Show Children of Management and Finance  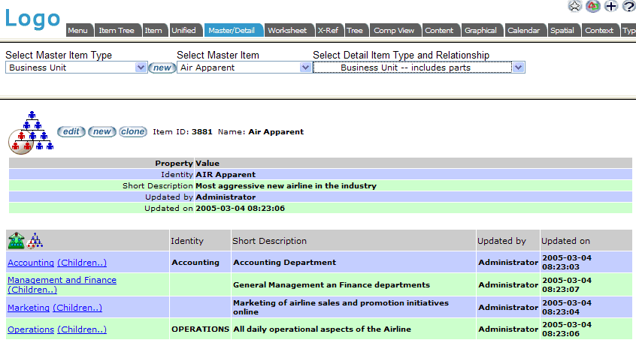[32, 290]
